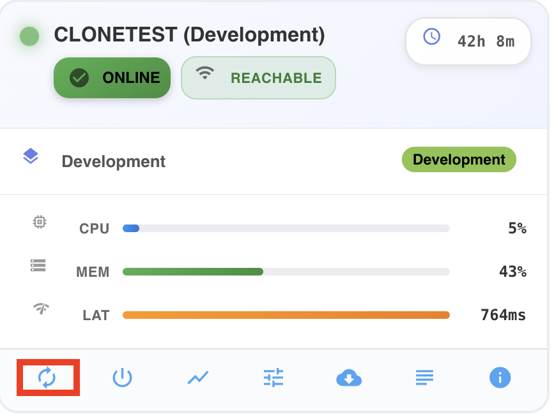Open the text lines logs icon
554x419 pixels.
click(x=424, y=378)
